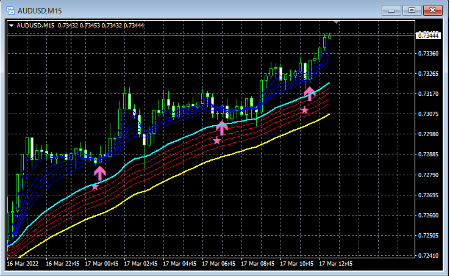Click the 0.72790 price scale label

tap(428, 175)
